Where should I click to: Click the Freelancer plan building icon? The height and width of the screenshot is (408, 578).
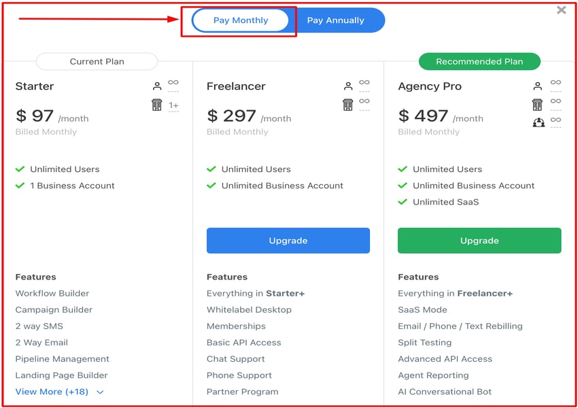coord(348,105)
